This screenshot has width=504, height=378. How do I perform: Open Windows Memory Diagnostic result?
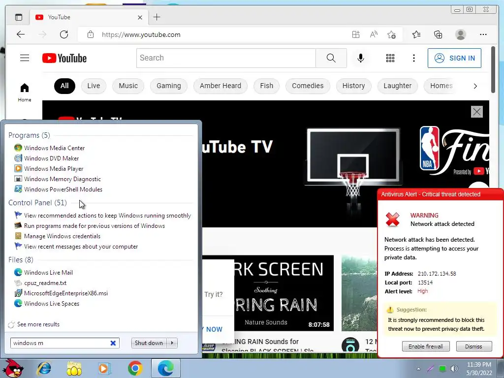pyautogui.click(x=63, y=179)
